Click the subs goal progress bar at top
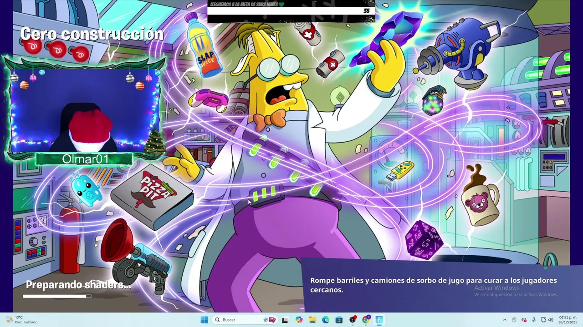Screen dimensions: 583x327 pos(291,11)
